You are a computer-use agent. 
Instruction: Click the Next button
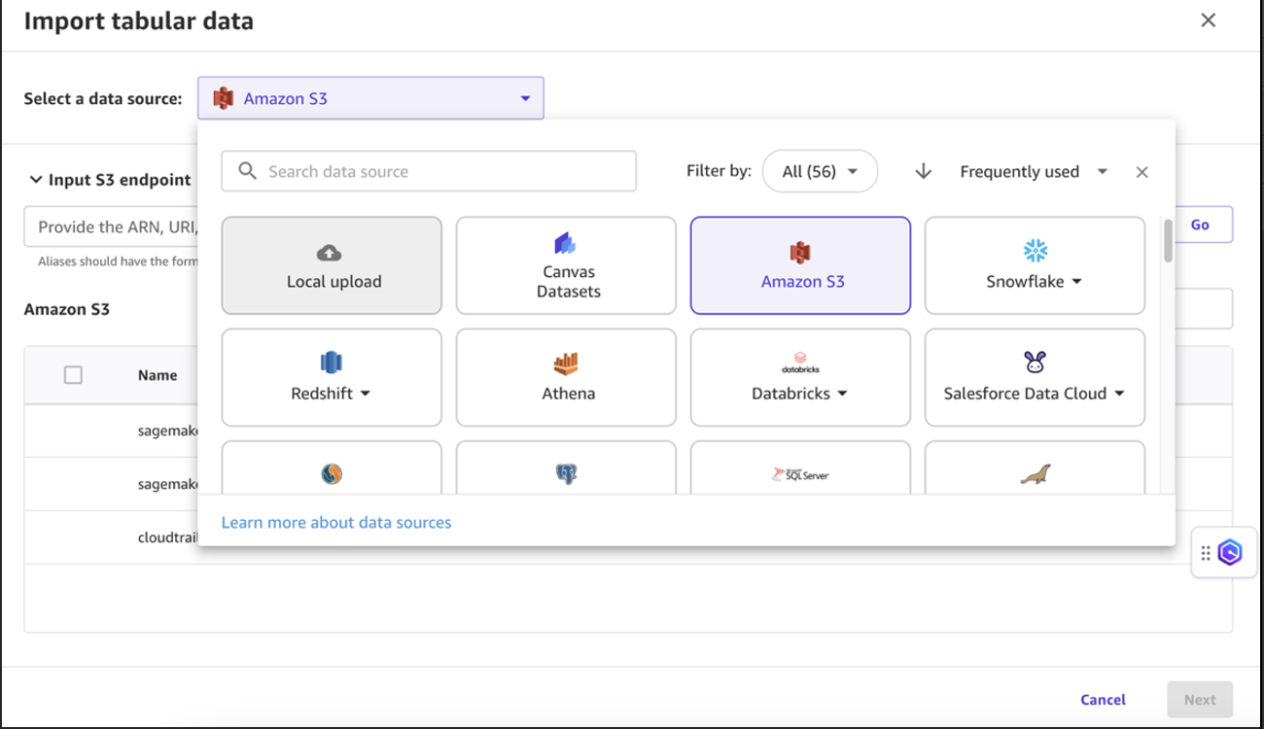pos(1200,700)
